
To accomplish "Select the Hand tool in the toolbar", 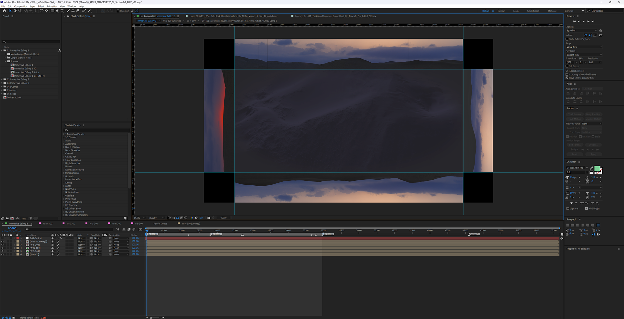I will pyautogui.click(x=15, y=11).
